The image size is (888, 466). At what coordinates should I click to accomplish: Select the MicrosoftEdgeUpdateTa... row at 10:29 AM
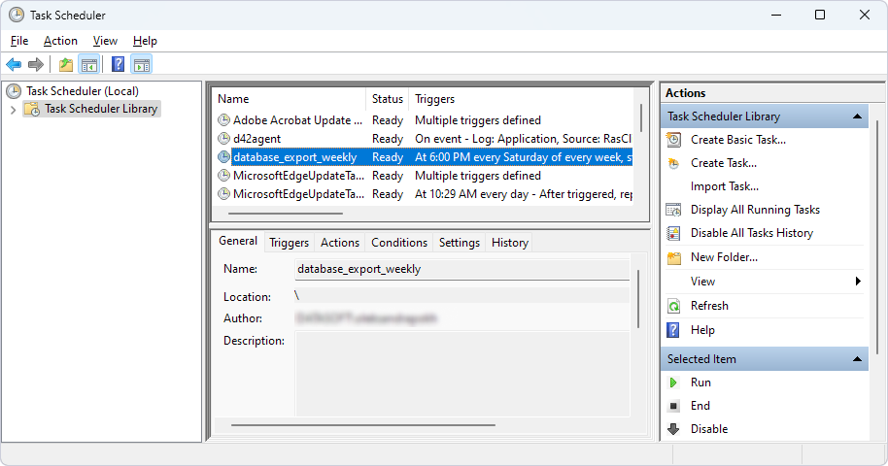tap(424, 194)
